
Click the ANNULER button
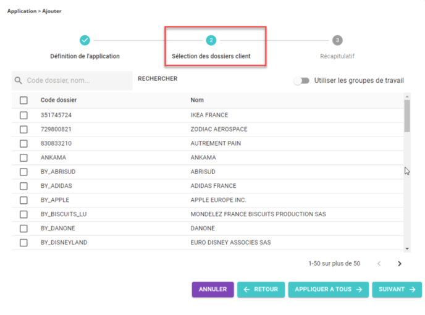click(212, 290)
